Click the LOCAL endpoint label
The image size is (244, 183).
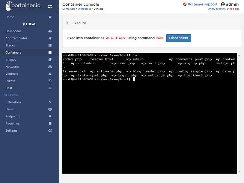(x=31, y=24)
